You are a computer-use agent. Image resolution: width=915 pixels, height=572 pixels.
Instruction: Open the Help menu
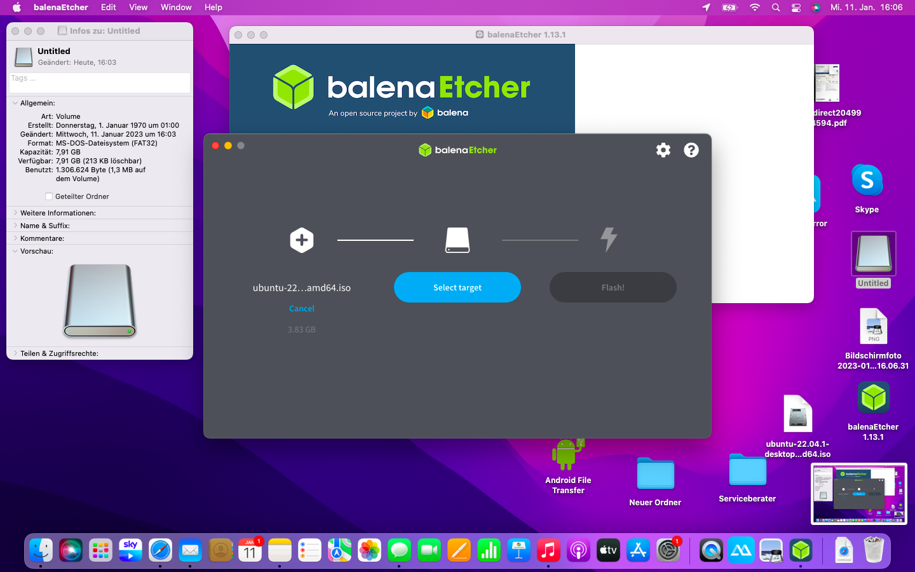[213, 8]
